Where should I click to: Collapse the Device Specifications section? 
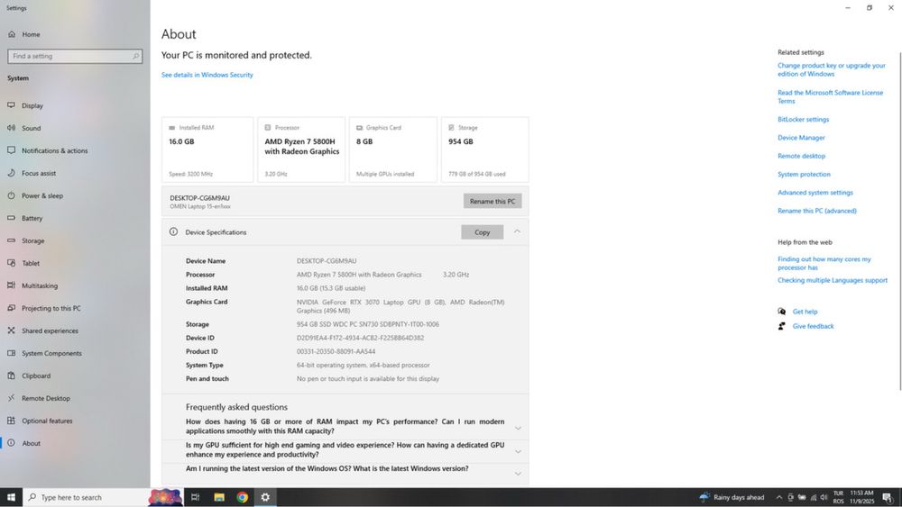[517, 231]
